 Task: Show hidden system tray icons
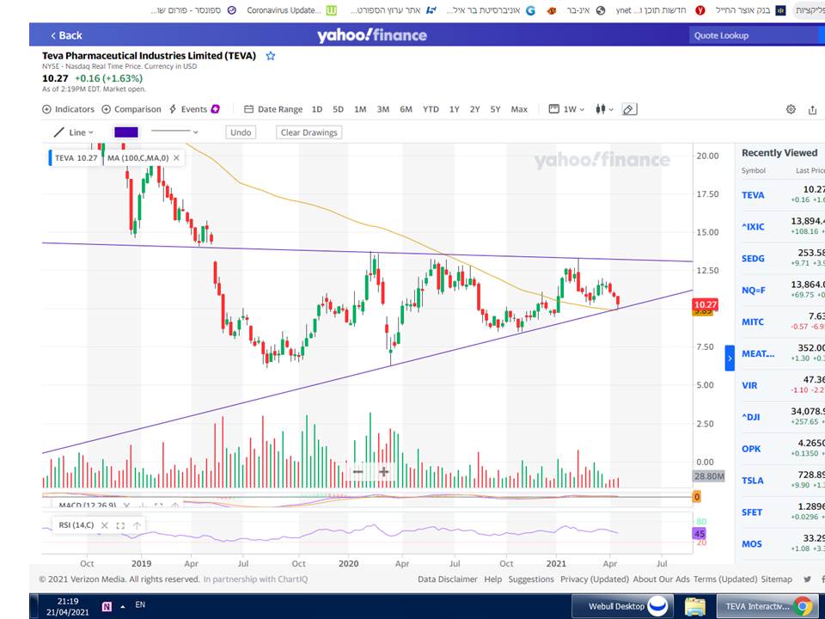123,606
